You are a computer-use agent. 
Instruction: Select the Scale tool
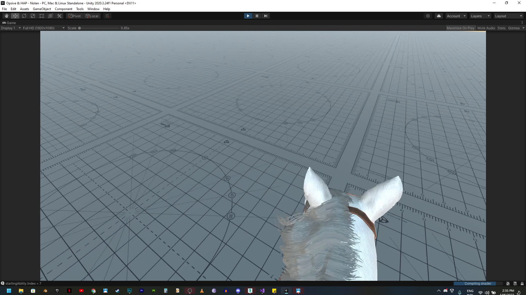[x=33, y=16]
